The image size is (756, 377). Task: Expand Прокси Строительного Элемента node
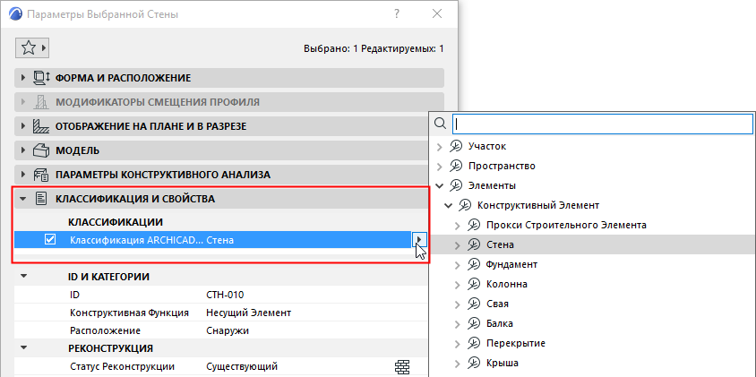pos(458,225)
